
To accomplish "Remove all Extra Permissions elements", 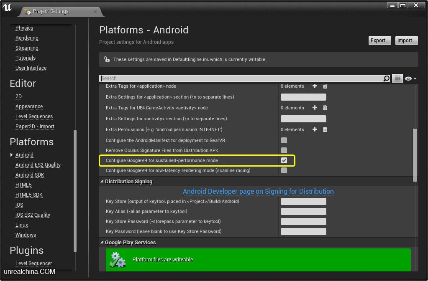I will [x=325, y=129].
